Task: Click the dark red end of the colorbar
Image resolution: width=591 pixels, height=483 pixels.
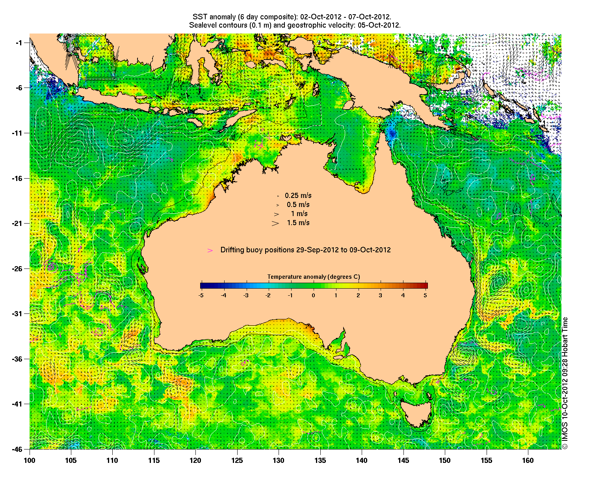Action: click(x=425, y=286)
